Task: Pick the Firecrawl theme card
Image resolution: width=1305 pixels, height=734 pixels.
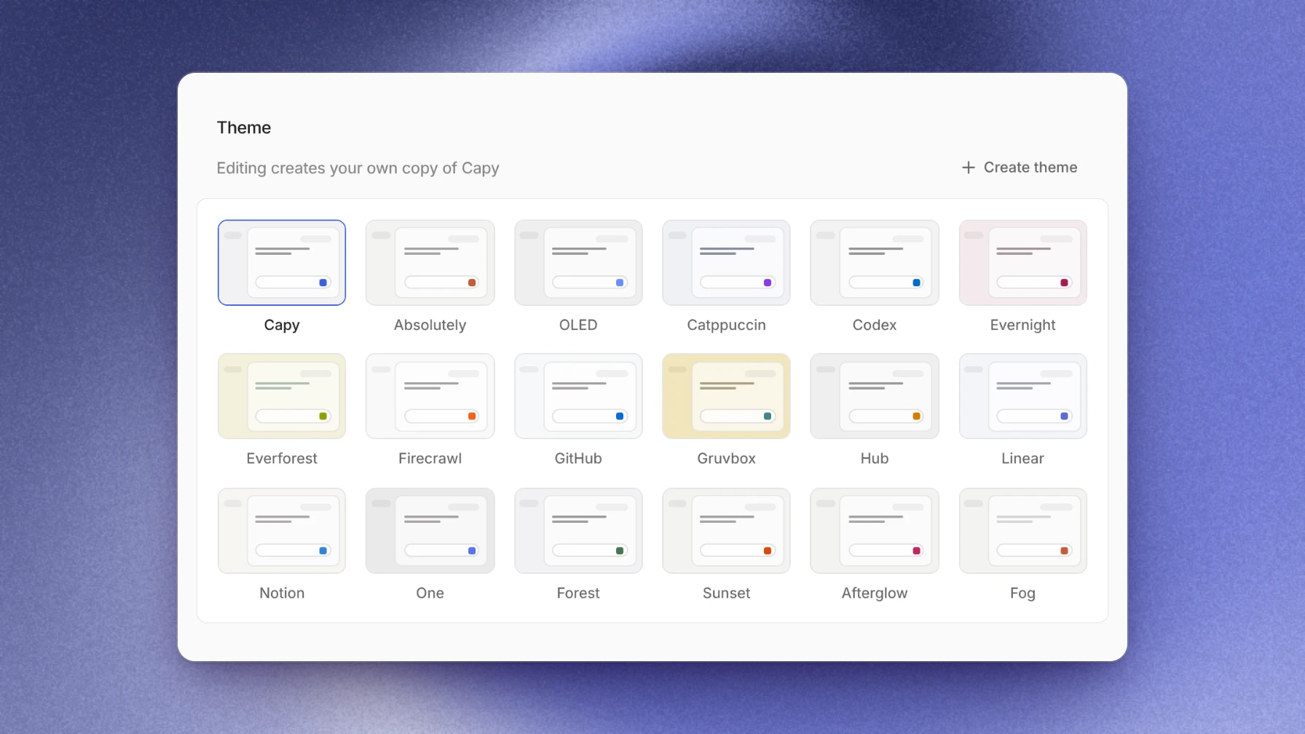Action: [430, 396]
